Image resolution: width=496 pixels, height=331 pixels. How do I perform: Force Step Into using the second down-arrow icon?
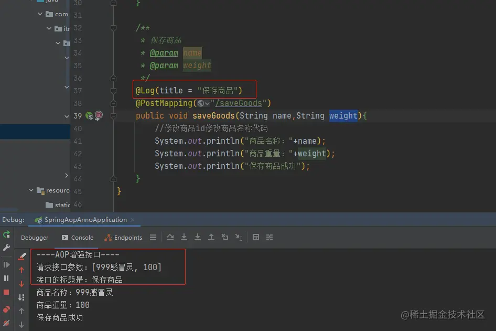197,237
